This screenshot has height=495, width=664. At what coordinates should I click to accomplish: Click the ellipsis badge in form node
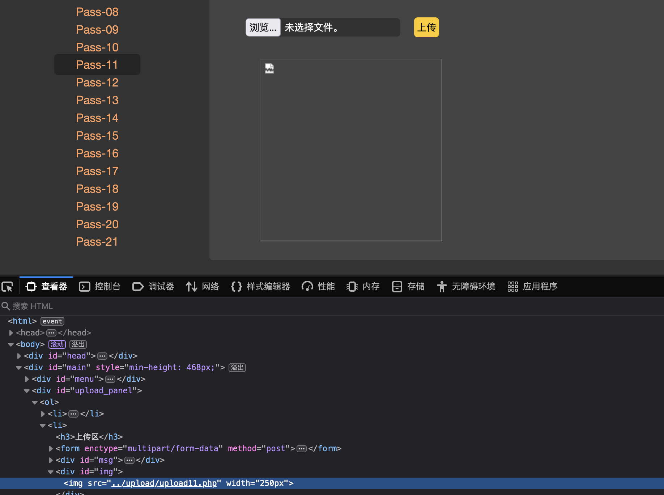pyautogui.click(x=302, y=449)
